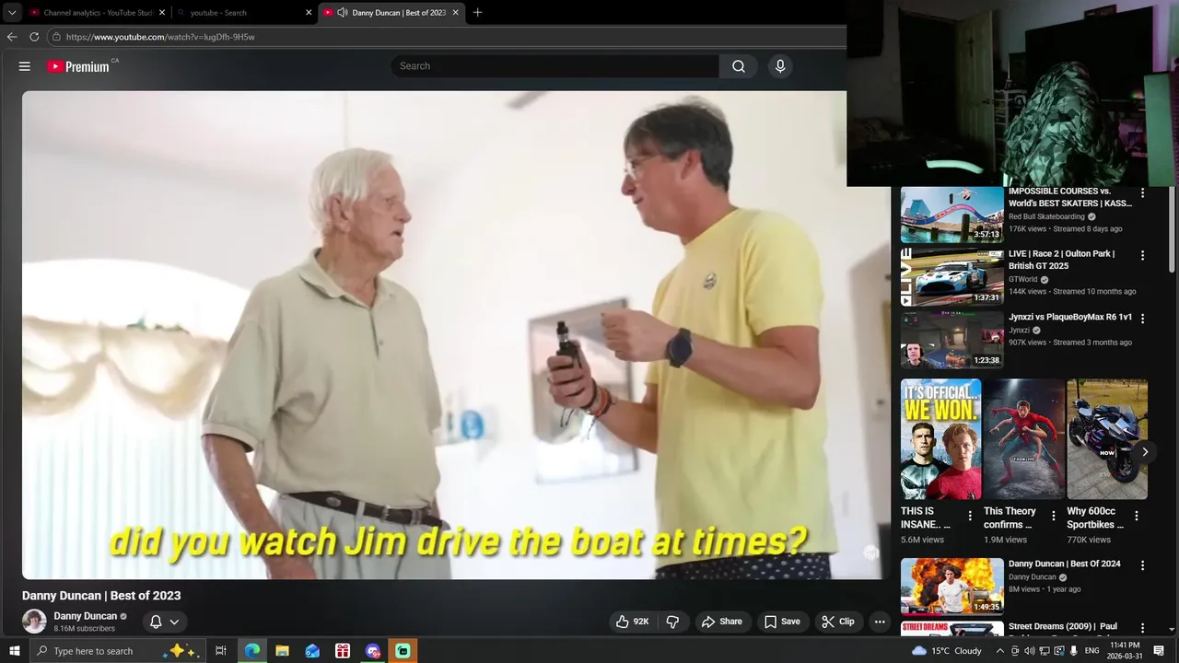Open more actions ellipsis below video
1179x663 pixels.
pos(880,622)
